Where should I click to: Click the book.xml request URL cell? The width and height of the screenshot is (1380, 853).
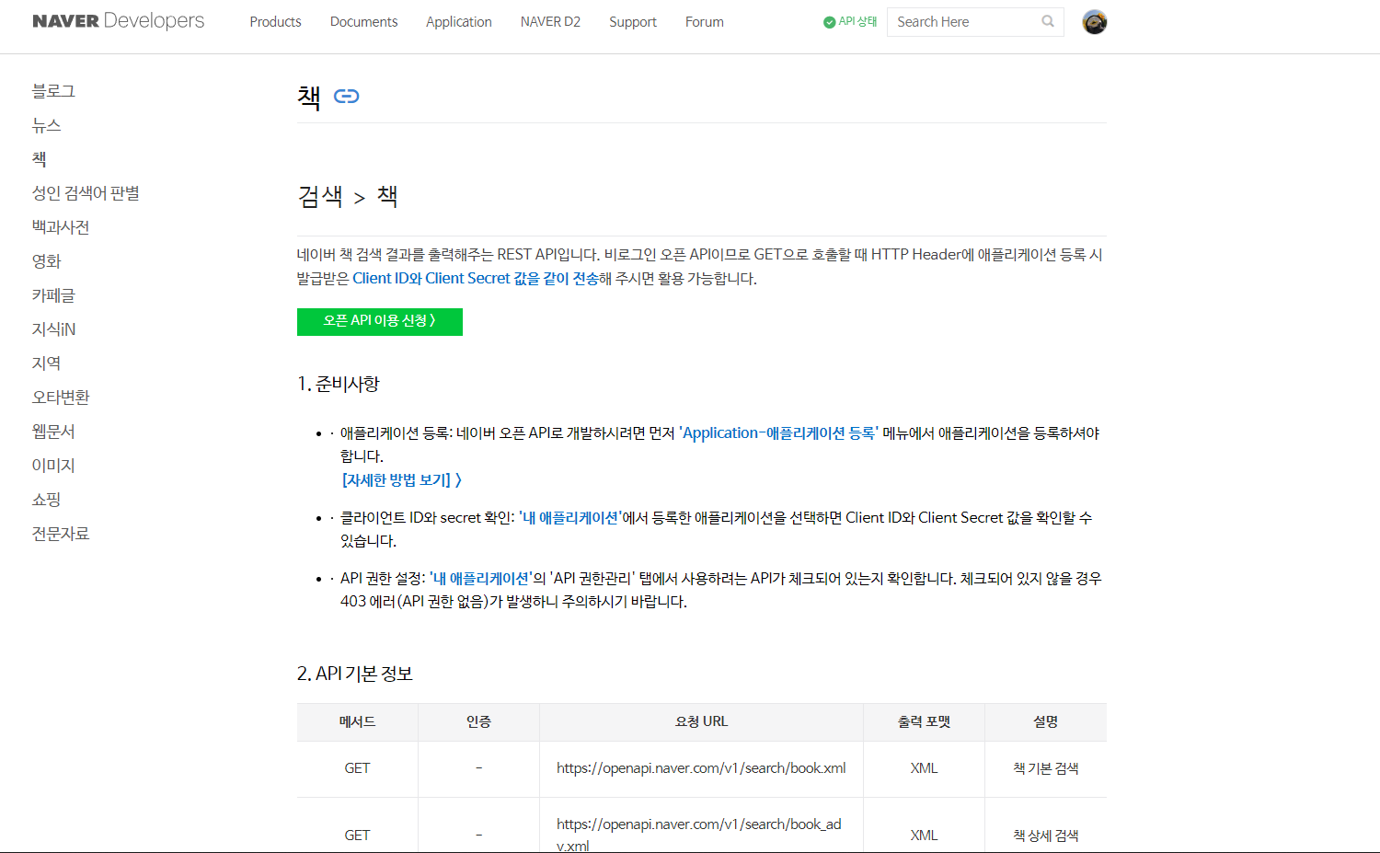point(701,768)
